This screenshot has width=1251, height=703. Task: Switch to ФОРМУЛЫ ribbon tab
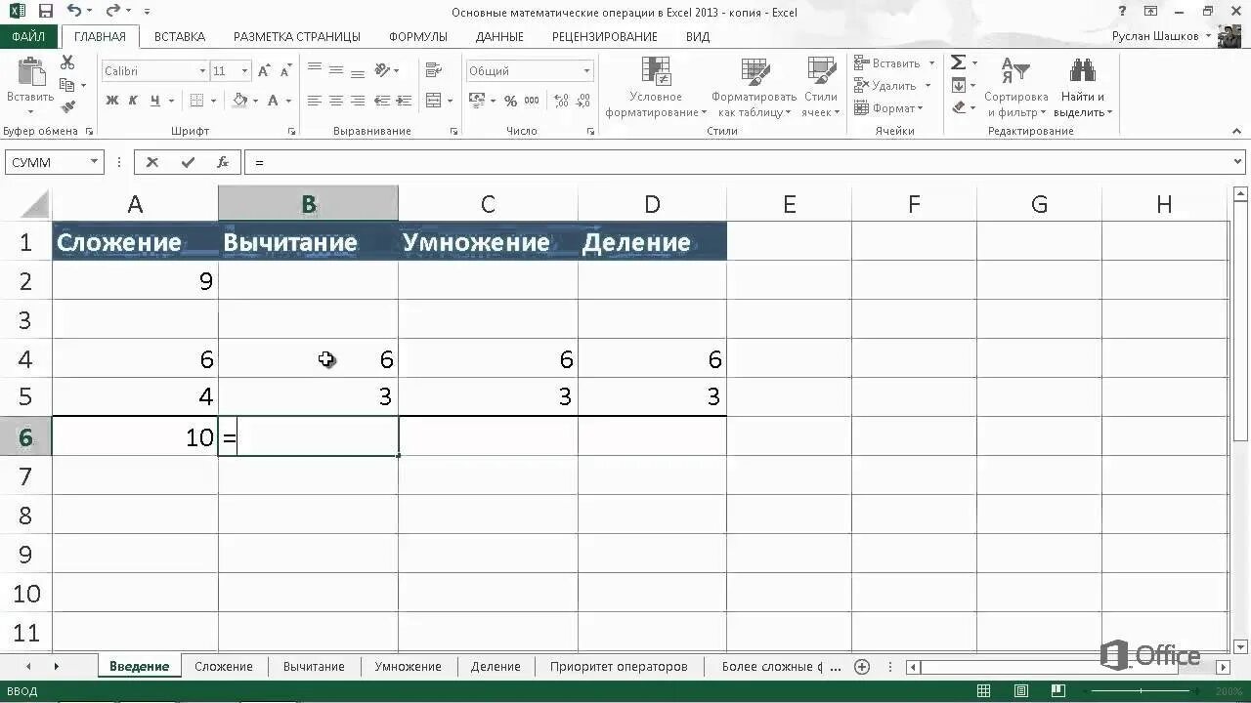point(418,36)
